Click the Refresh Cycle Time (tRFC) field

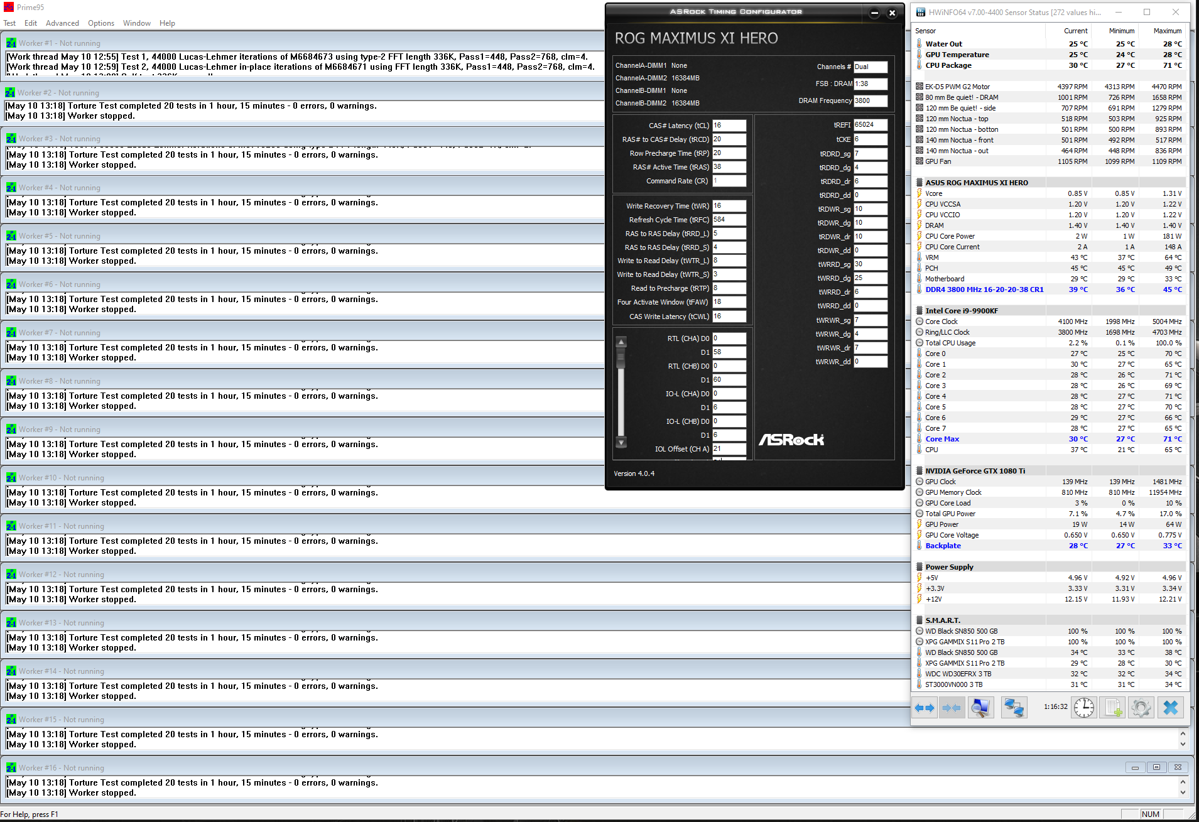tap(729, 220)
